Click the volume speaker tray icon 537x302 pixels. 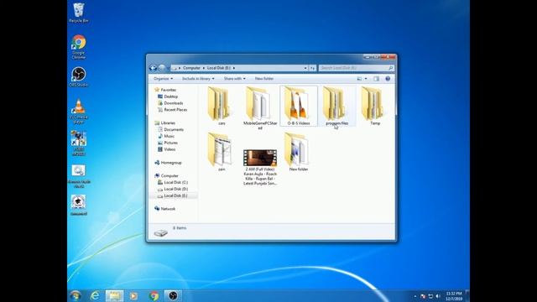click(438, 296)
